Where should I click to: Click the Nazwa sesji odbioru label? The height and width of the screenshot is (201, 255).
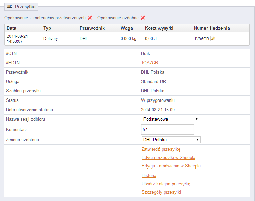click(25, 119)
